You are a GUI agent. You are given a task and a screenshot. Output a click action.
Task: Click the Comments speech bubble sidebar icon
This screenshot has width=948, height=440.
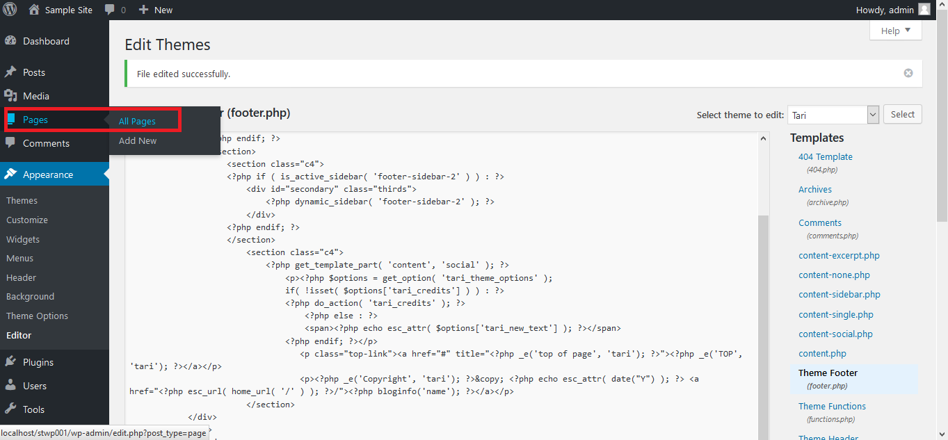tap(10, 143)
